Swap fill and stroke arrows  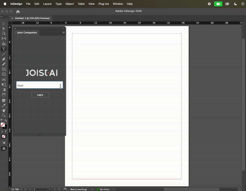pyautogui.click(x=6, y=120)
